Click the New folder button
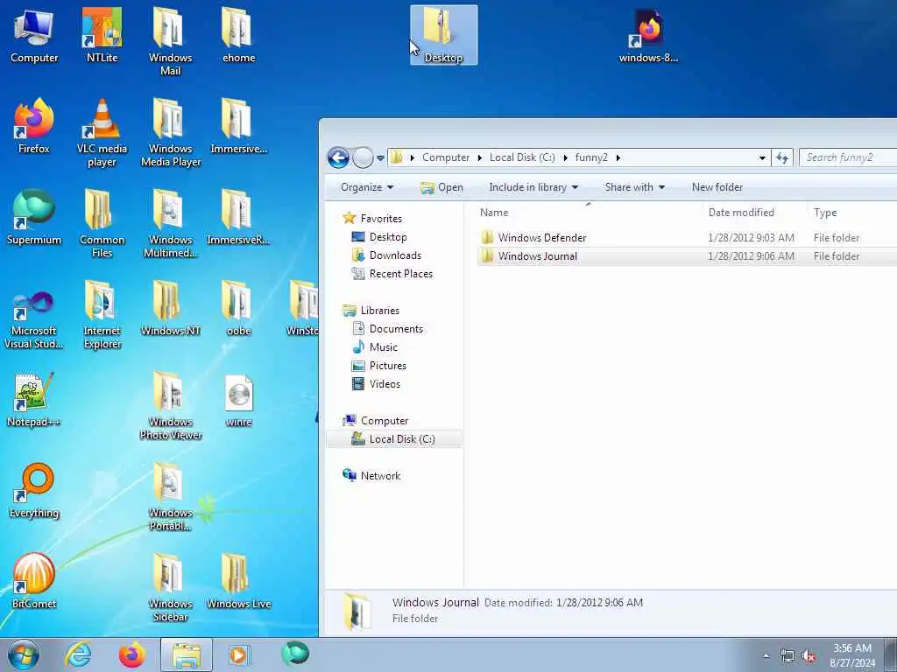Image resolution: width=897 pixels, height=672 pixels. [x=717, y=187]
